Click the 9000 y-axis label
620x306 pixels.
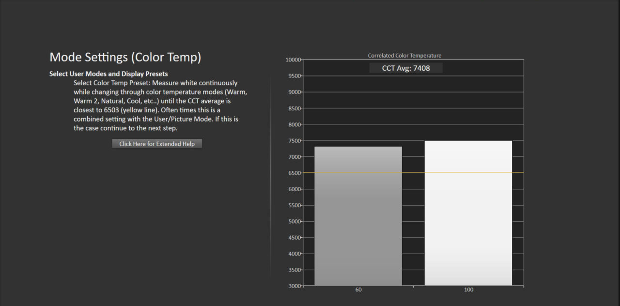(x=295, y=92)
